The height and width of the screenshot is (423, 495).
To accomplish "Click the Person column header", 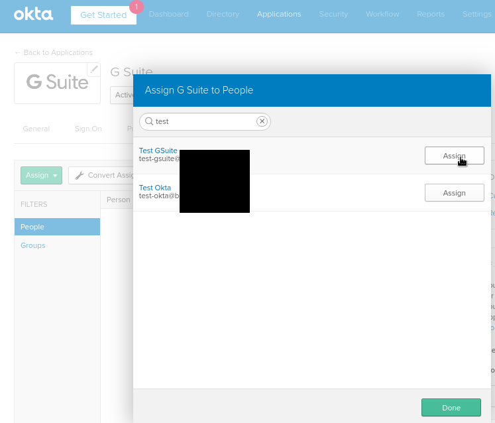I will (x=119, y=200).
